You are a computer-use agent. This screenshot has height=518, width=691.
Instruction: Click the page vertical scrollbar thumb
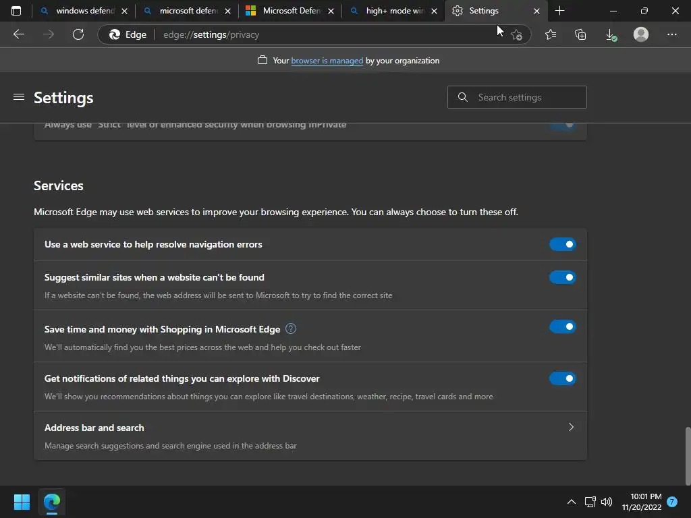[x=688, y=456]
